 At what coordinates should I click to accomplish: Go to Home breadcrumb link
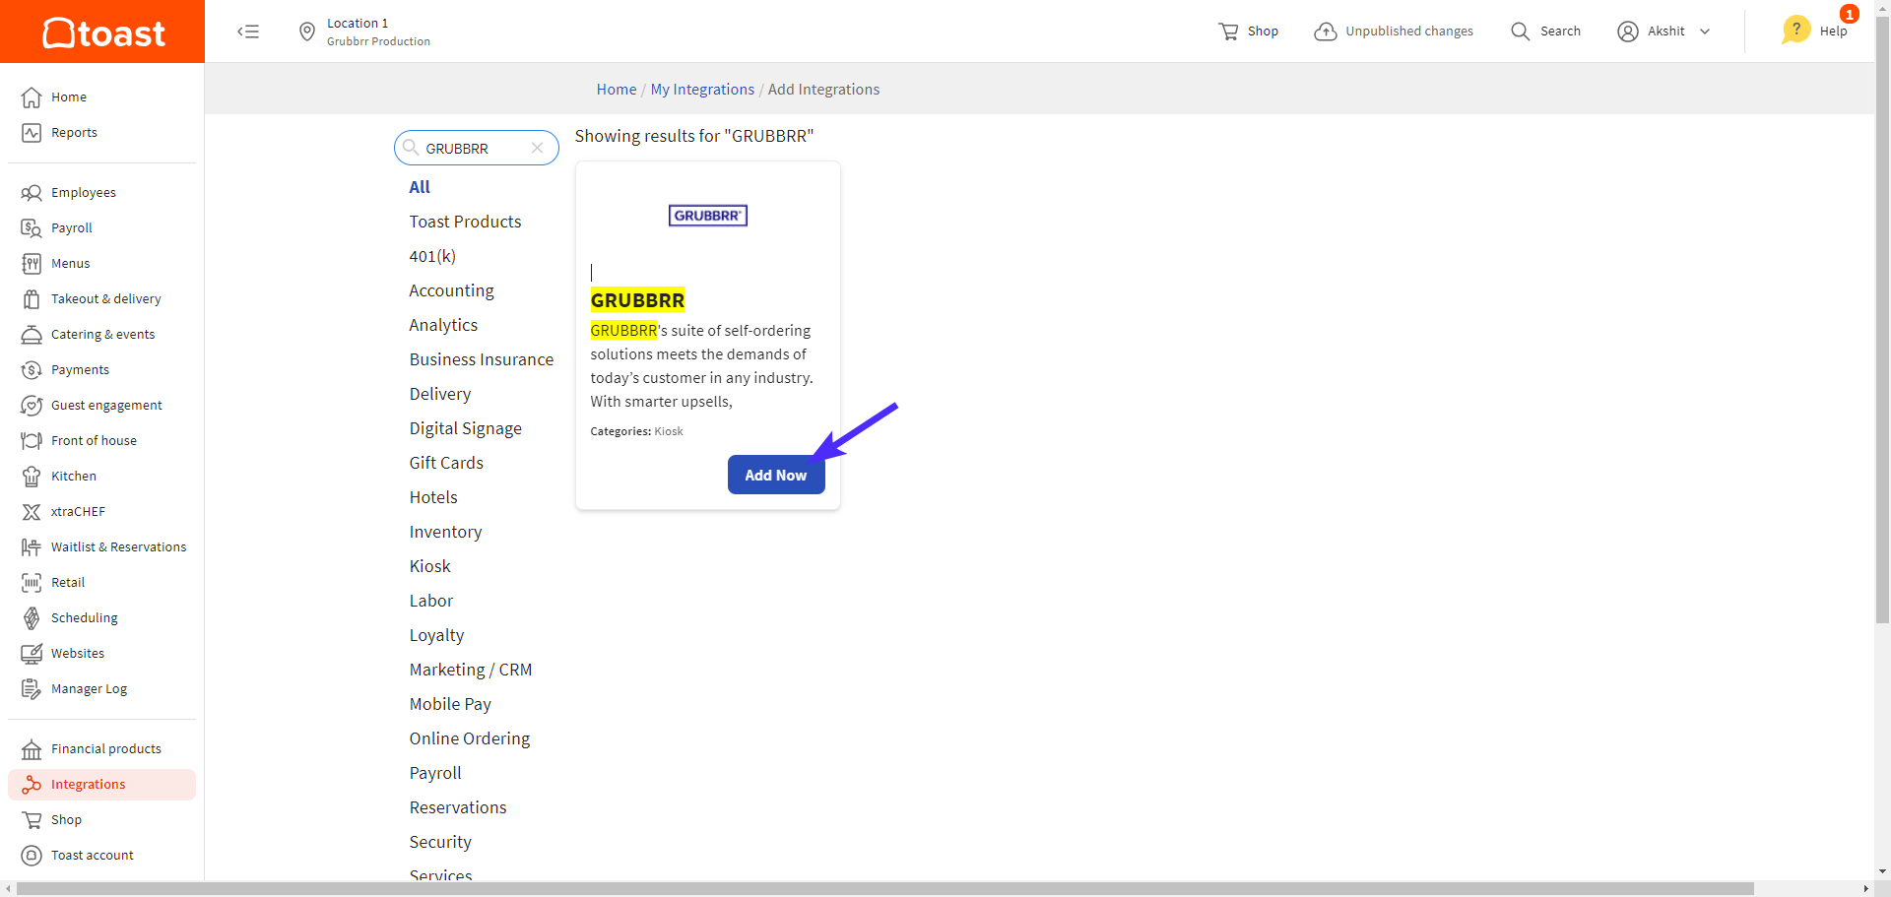click(x=617, y=89)
